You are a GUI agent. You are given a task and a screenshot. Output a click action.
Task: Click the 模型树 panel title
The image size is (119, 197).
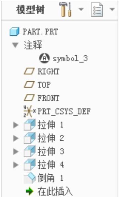click(30, 10)
